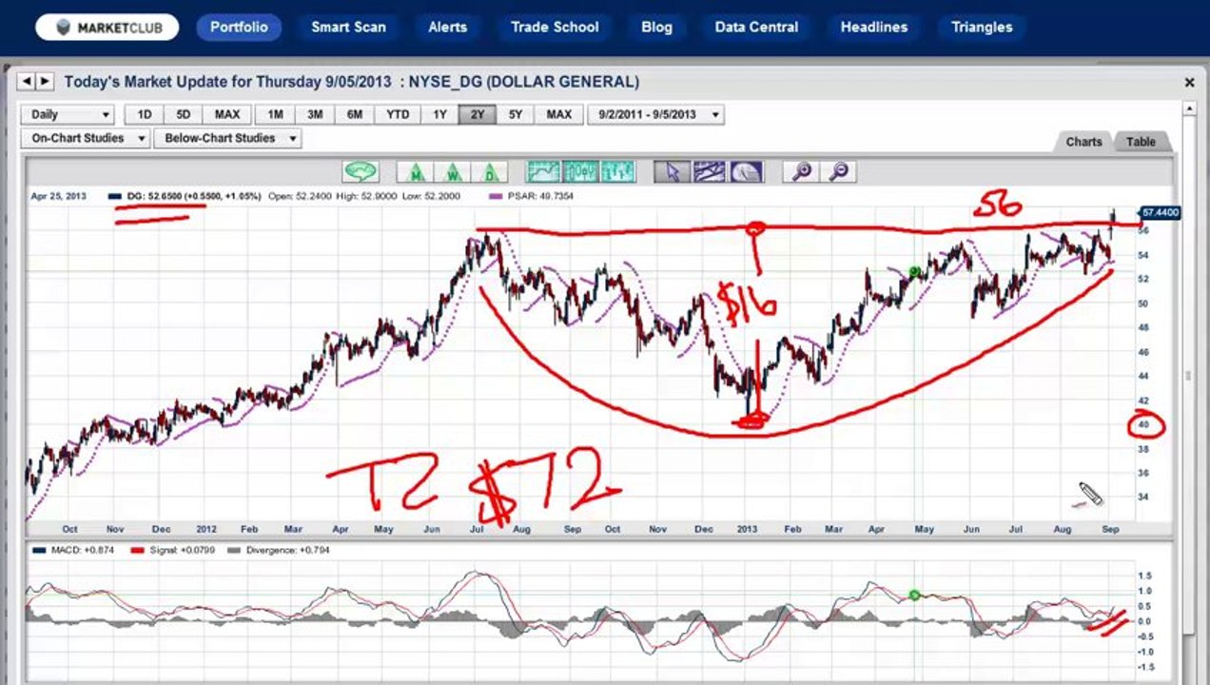1210x685 pixels.
Task: Select the active 2Y range button
Action: click(x=477, y=114)
